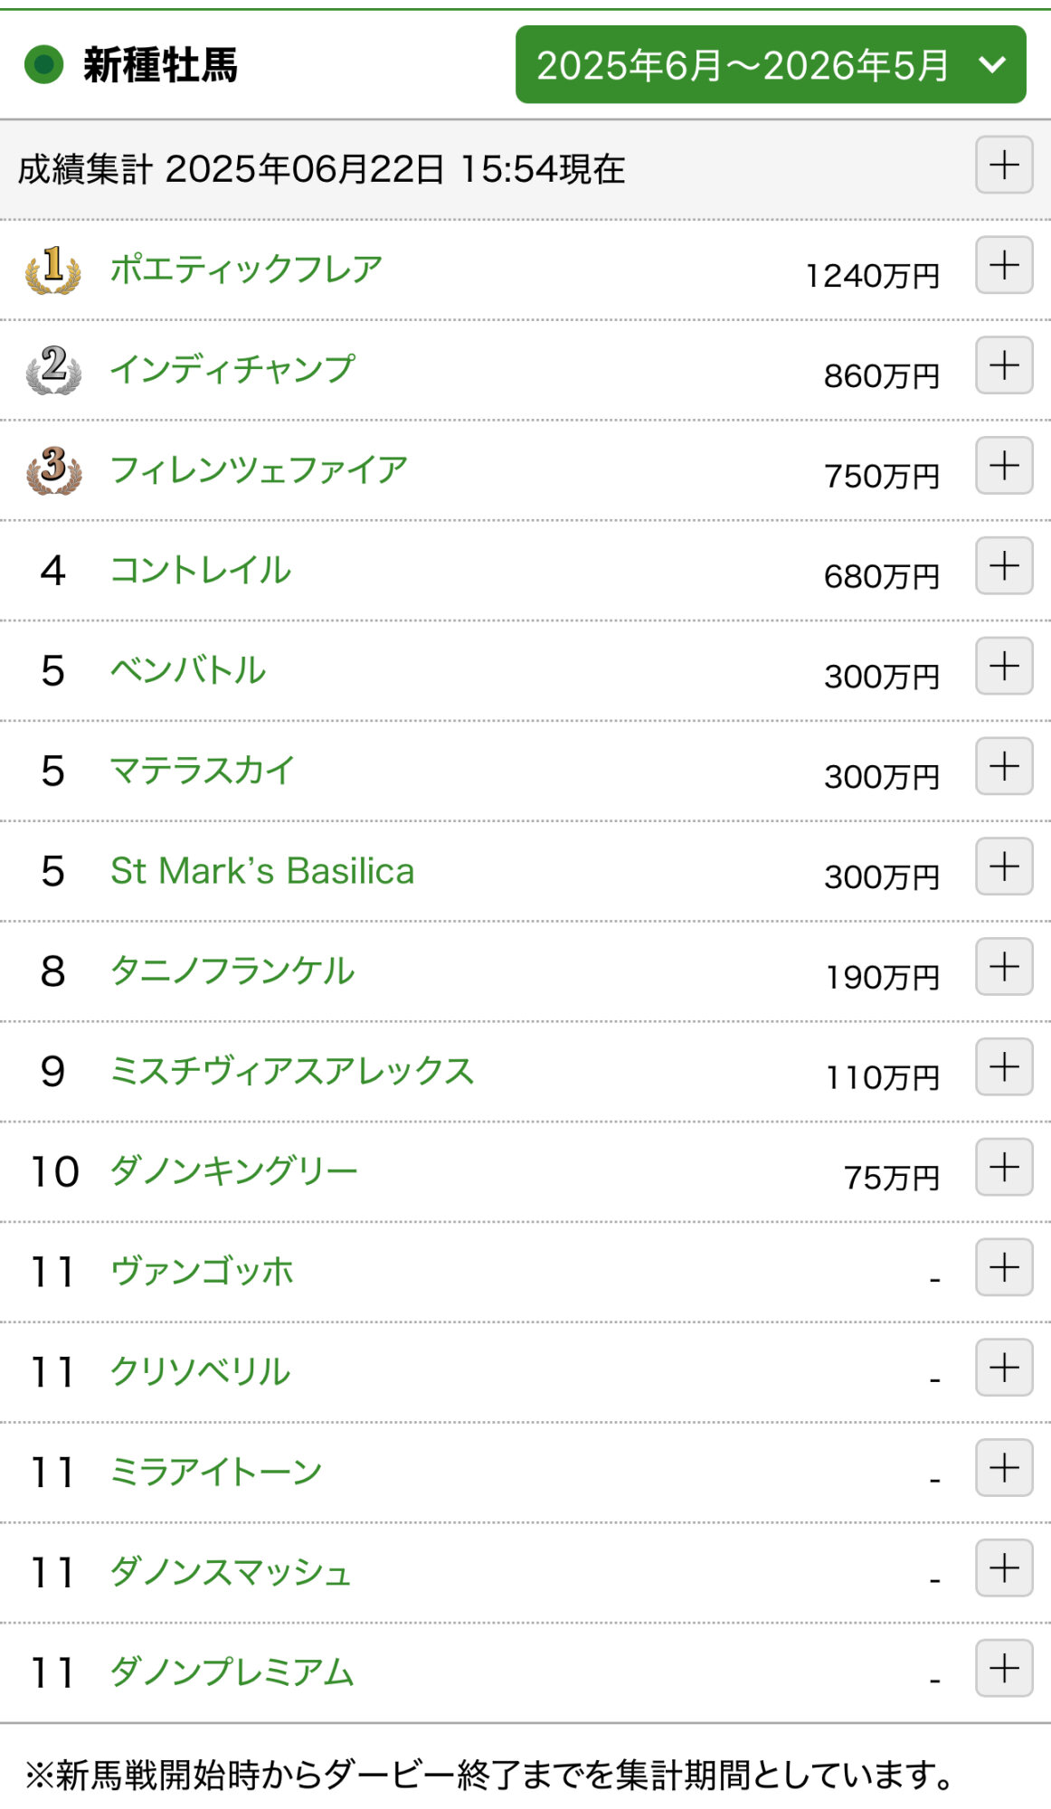Click plus icon for ダノンキングリー
Image resolution: width=1051 pixels, height=1809 pixels.
point(1004,1168)
